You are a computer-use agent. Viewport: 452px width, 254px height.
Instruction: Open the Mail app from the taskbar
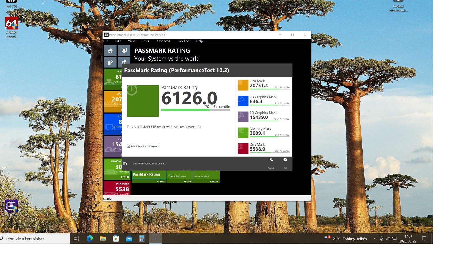(129, 239)
